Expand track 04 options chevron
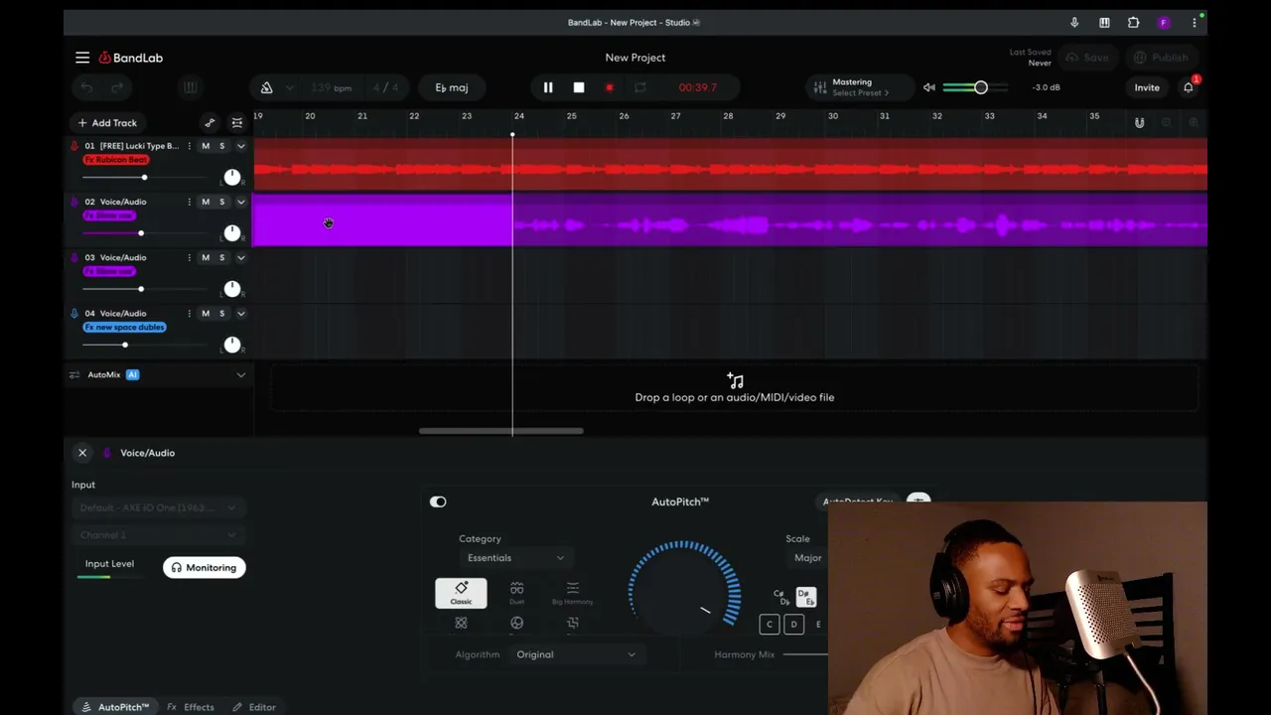The width and height of the screenshot is (1271, 715). tap(240, 314)
